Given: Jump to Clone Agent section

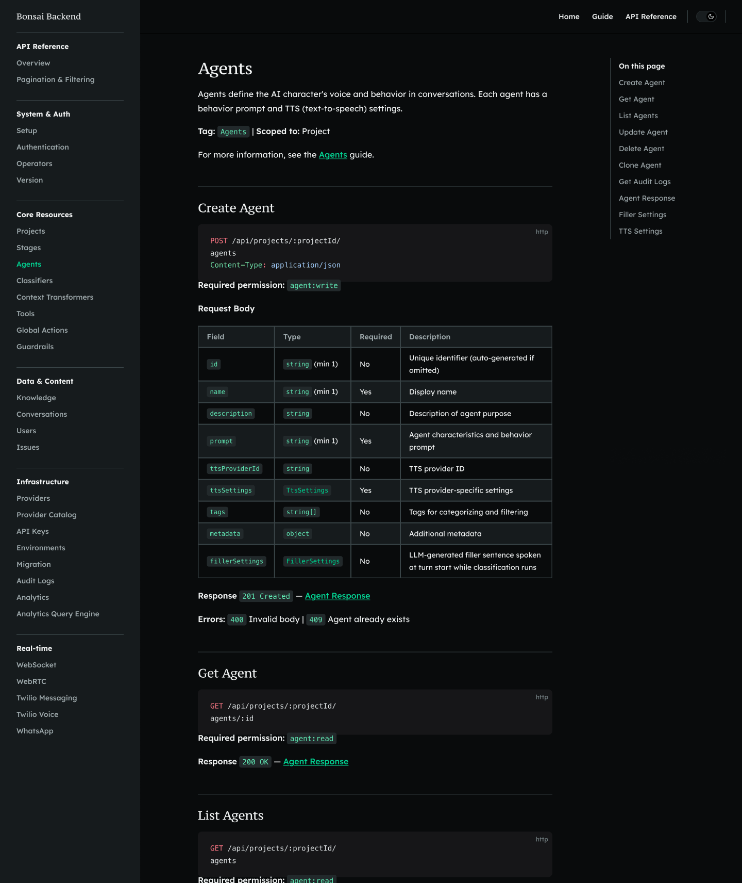Looking at the screenshot, I should coord(639,165).
